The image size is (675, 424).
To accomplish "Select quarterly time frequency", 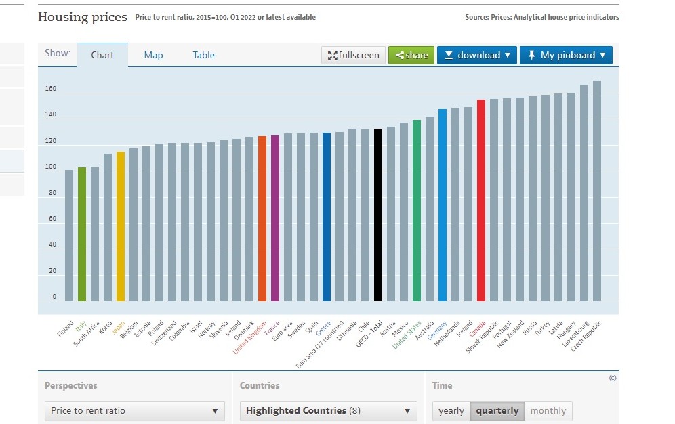I will click(497, 410).
